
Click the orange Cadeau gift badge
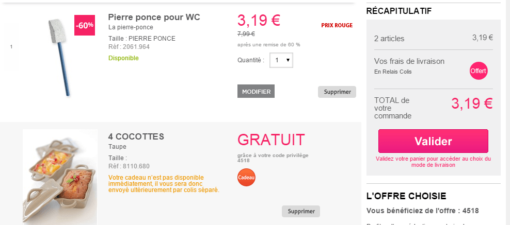coord(246,178)
